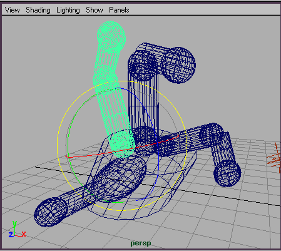Open the Lighting menu
The image size is (281, 251).
[x=68, y=10]
